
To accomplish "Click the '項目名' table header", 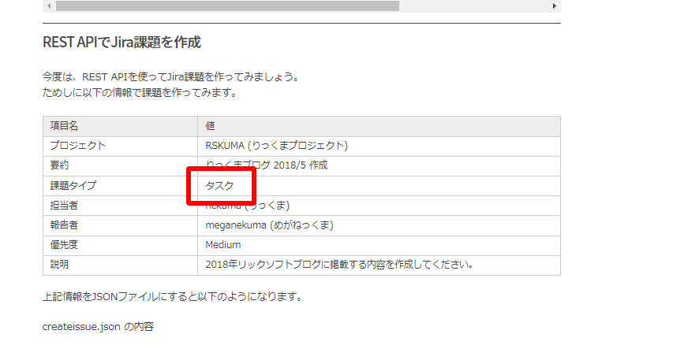I will point(120,126).
